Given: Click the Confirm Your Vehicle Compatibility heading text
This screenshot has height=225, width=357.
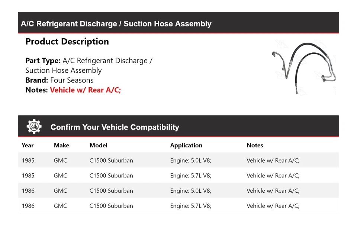Looking at the screenshot, I should [x=115, y=127].
